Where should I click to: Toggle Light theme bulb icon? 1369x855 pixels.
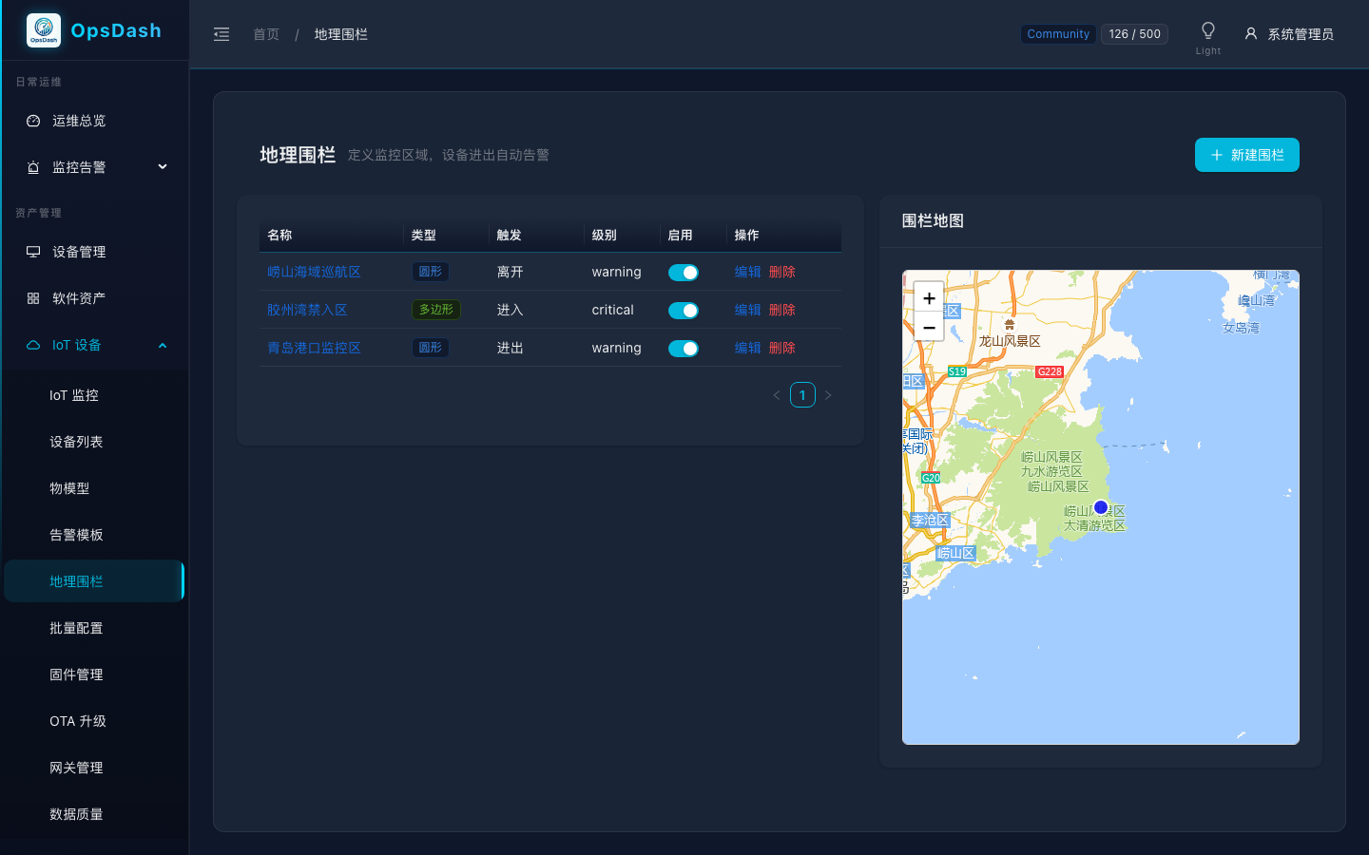[1208, 30]
